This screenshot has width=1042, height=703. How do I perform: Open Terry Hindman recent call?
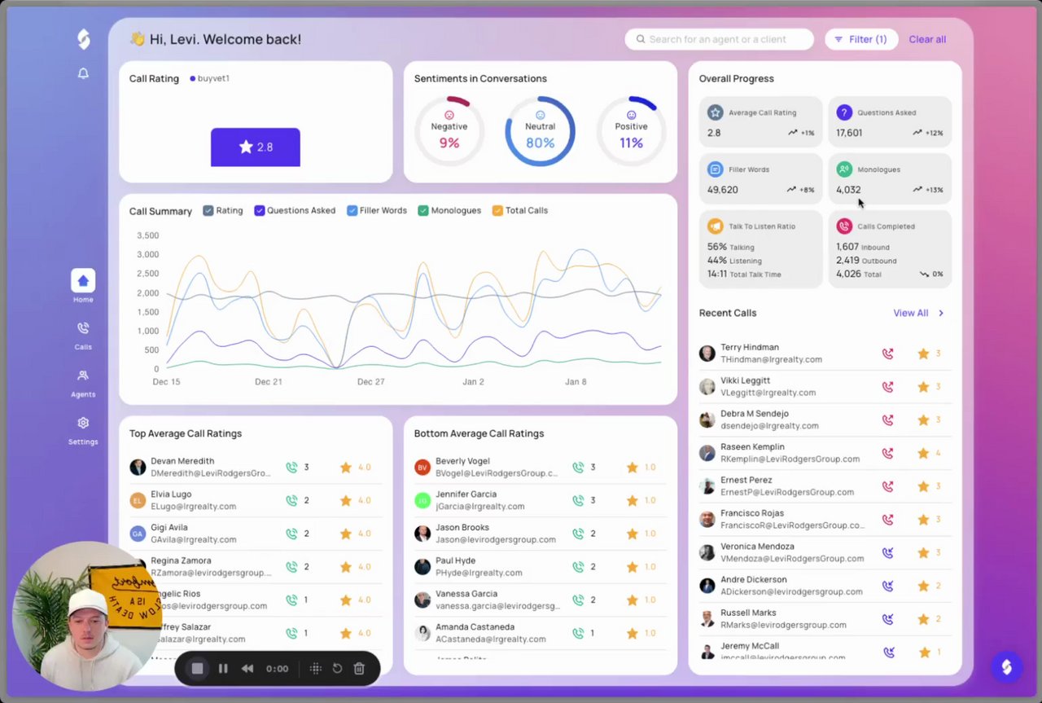825,354
